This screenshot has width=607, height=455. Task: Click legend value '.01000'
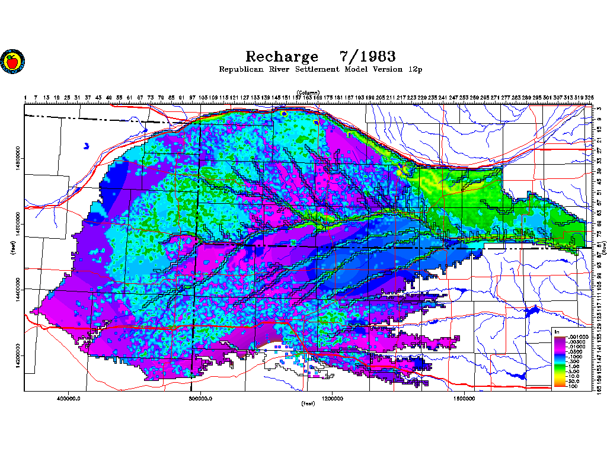(577, 347)
